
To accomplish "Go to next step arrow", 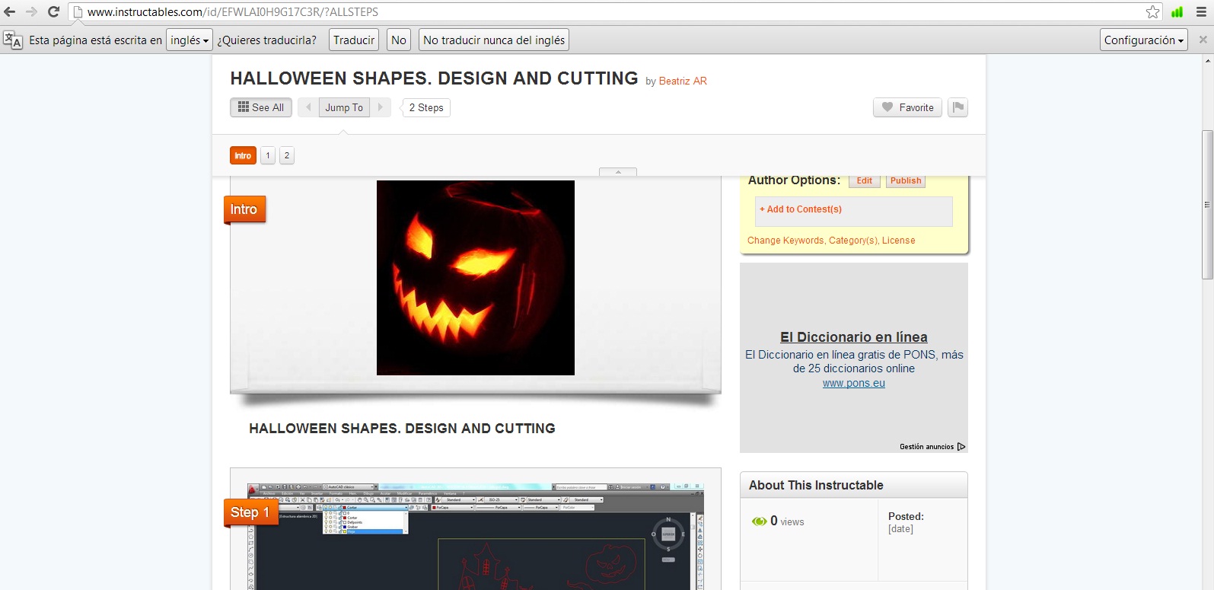I will (381, 107).
